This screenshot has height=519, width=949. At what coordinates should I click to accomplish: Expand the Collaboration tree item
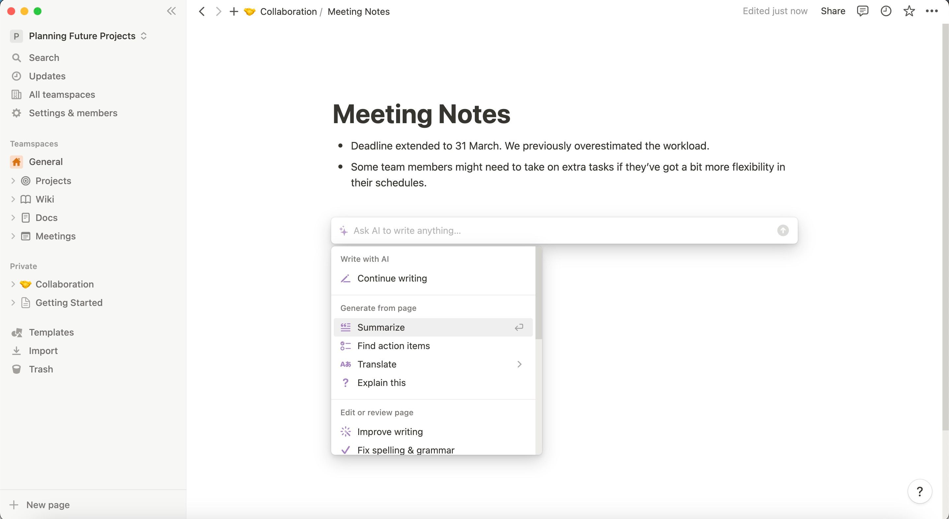point(12,284)
